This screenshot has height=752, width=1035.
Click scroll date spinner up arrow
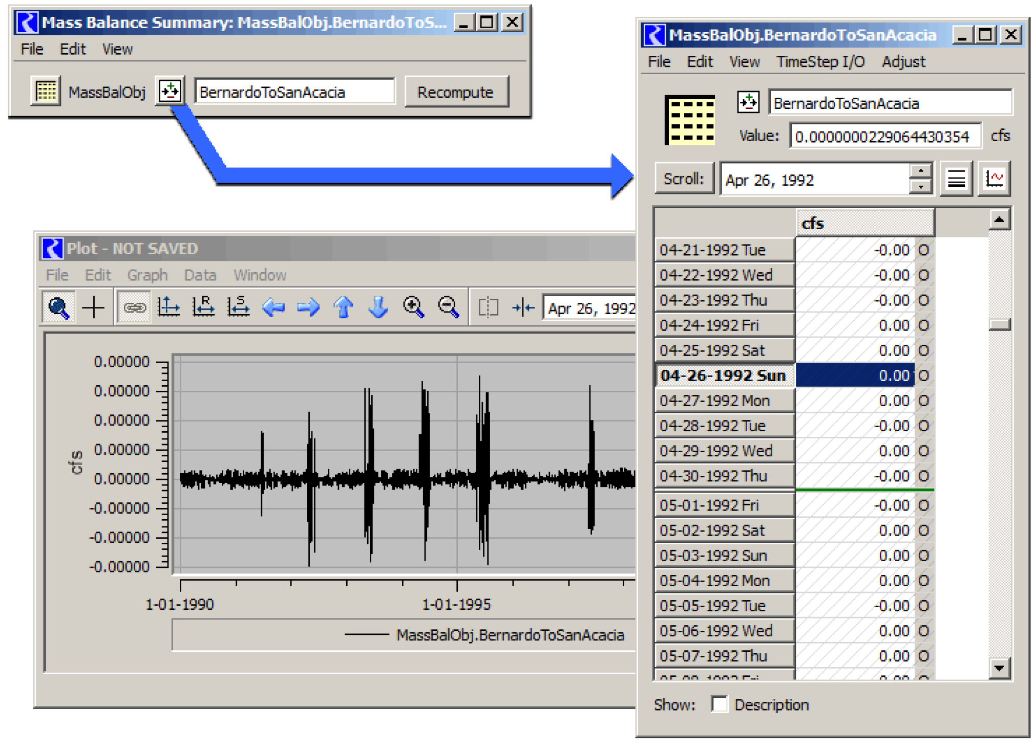tap(920, 171)
